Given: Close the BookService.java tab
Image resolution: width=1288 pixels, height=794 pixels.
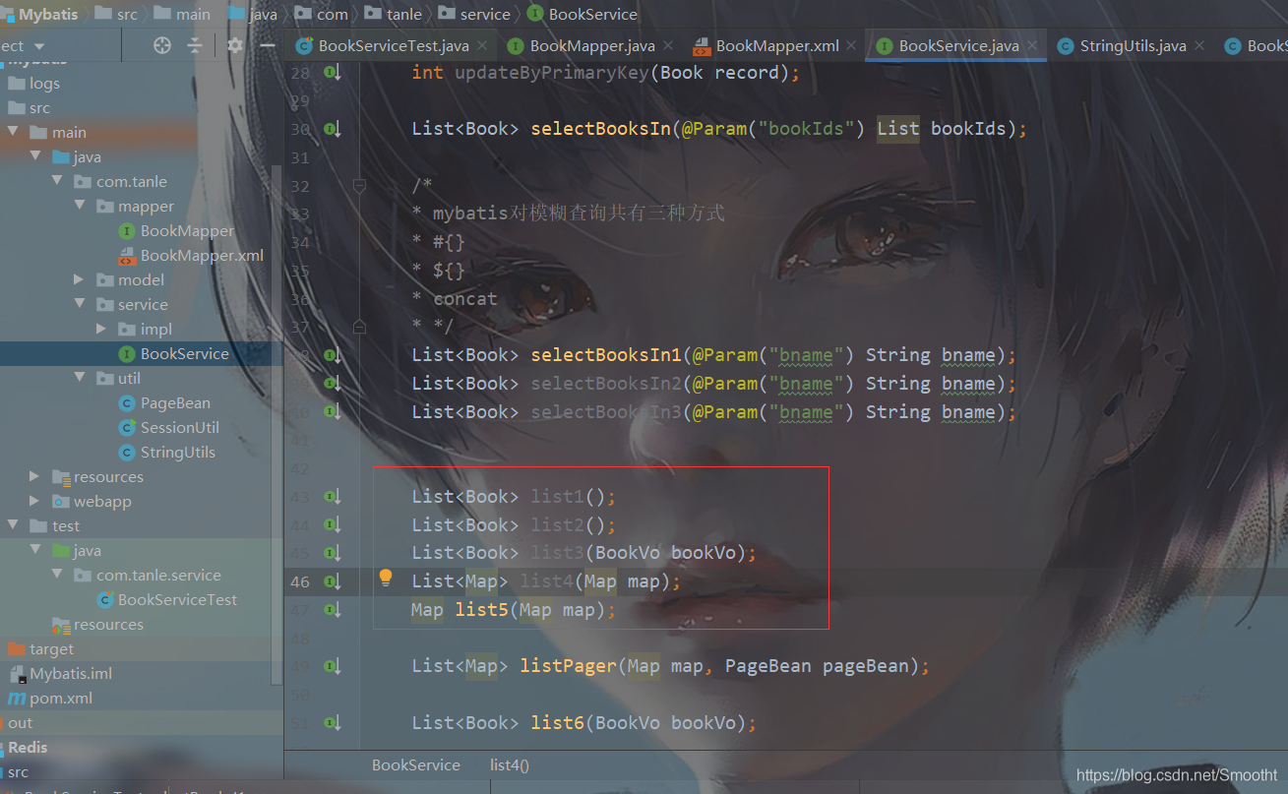Looking at the screenshot, I should pyautogui.click(x=1033, y=46).
